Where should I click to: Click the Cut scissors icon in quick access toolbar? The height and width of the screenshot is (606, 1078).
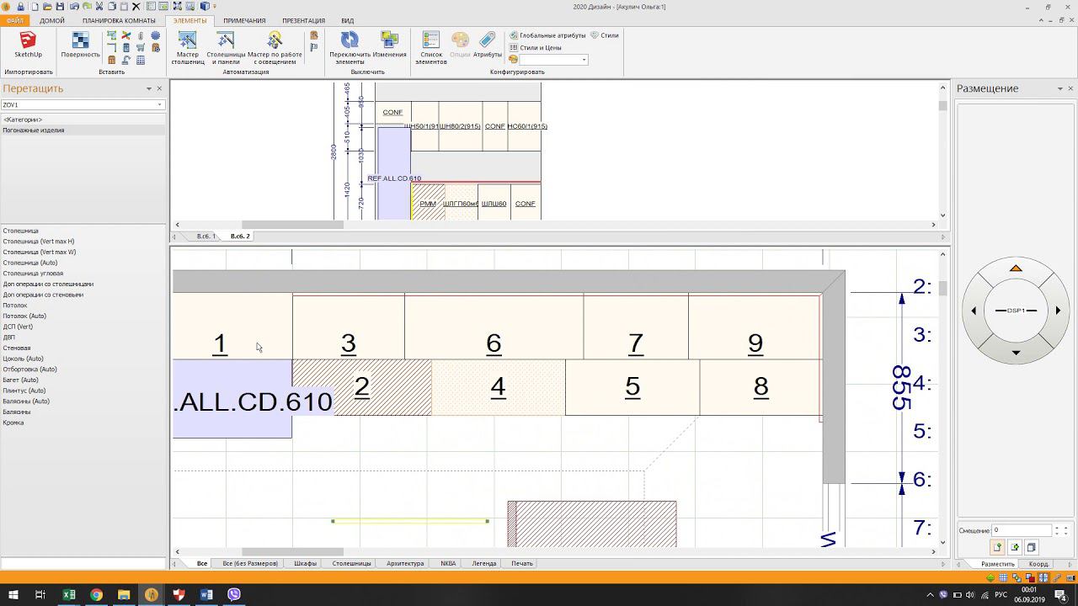[99, 7]
